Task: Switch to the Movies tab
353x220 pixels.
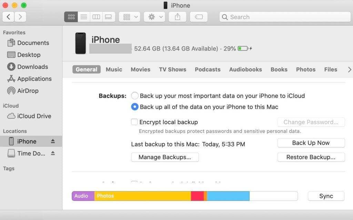Action: [x=141, y=69]
